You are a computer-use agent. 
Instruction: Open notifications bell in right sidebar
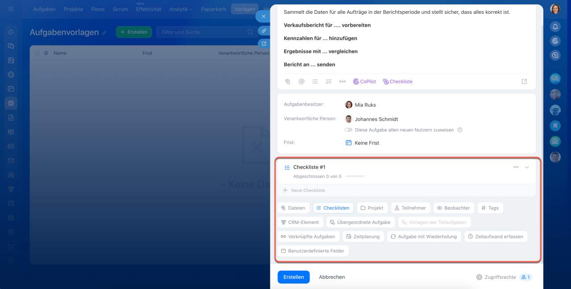pyautogui.click(x=555, y=27)
